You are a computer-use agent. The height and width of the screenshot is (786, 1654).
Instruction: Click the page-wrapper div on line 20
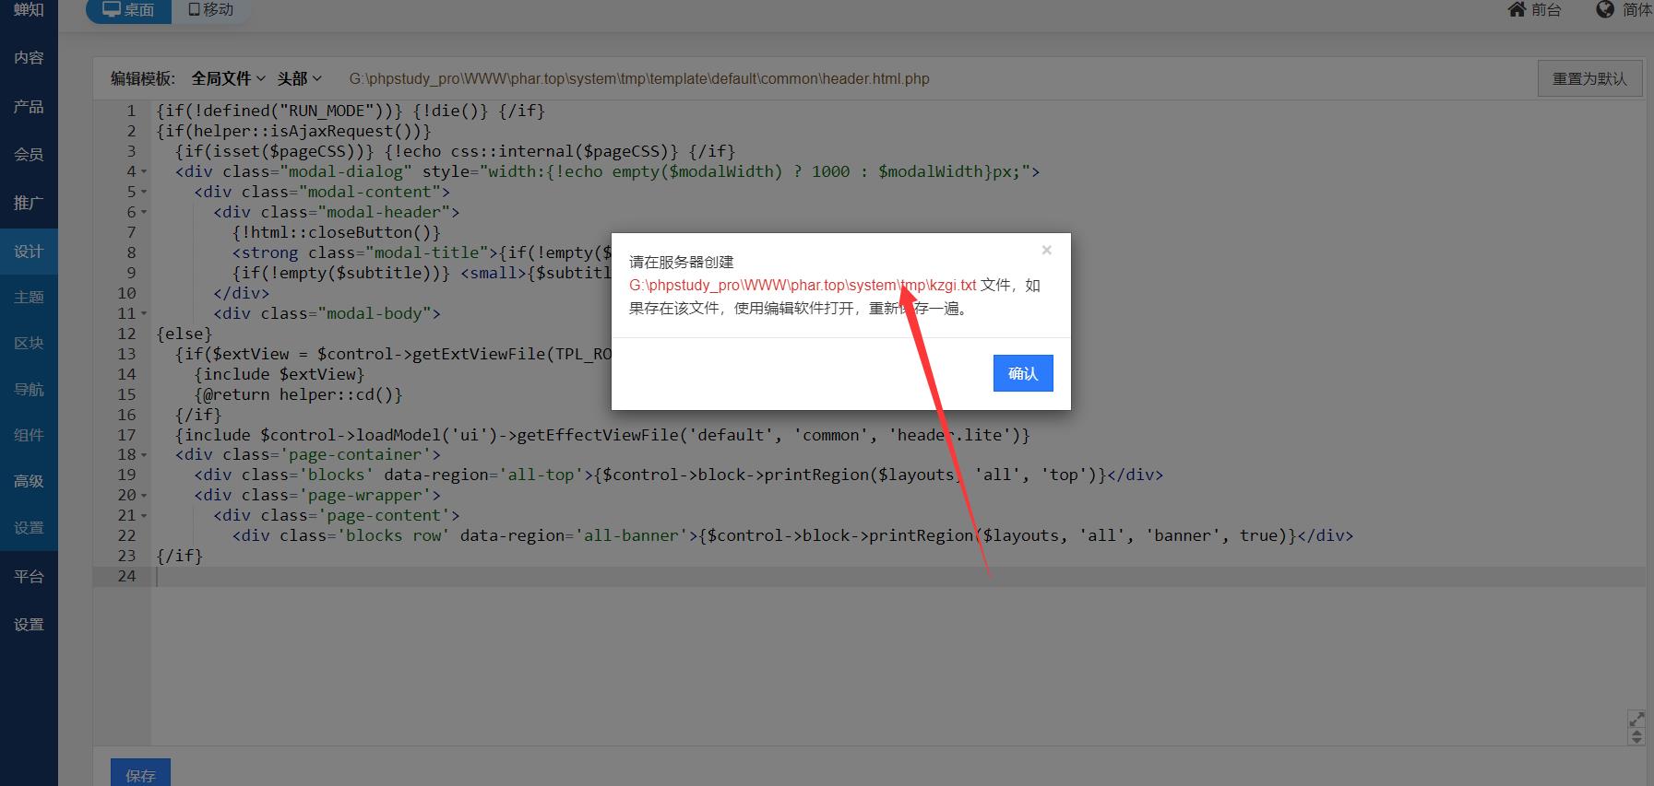click(x=317, y=495)
